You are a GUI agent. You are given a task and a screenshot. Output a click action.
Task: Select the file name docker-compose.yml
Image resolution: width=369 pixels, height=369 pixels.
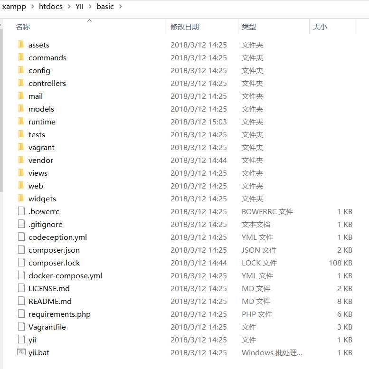pos(65,275)
